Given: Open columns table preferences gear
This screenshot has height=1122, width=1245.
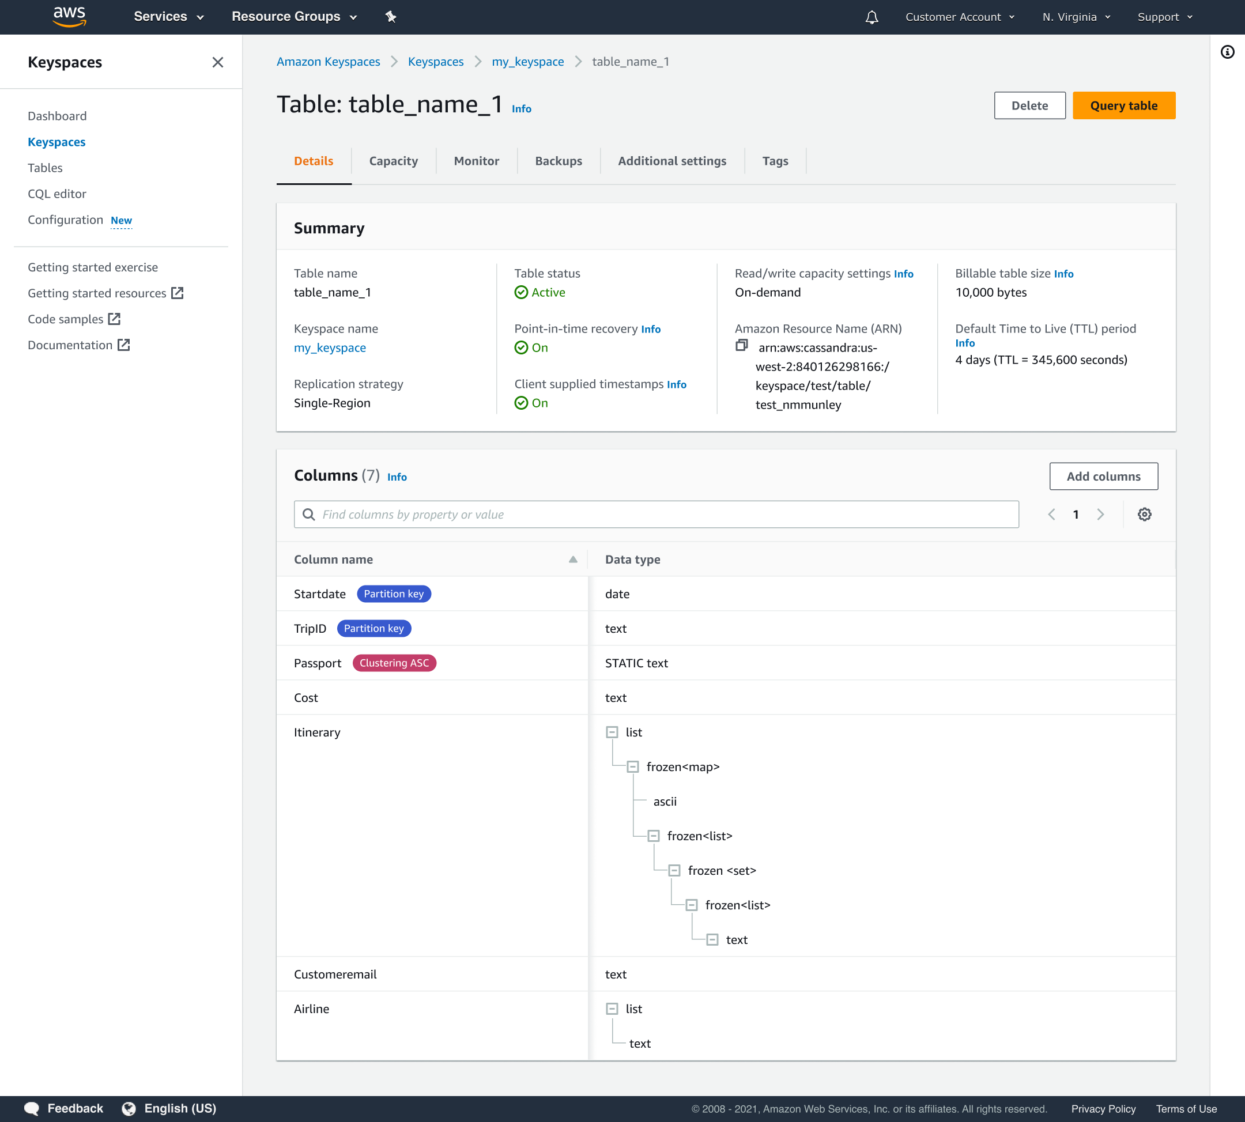Looking at the screenshot, I should [1145, 514].
